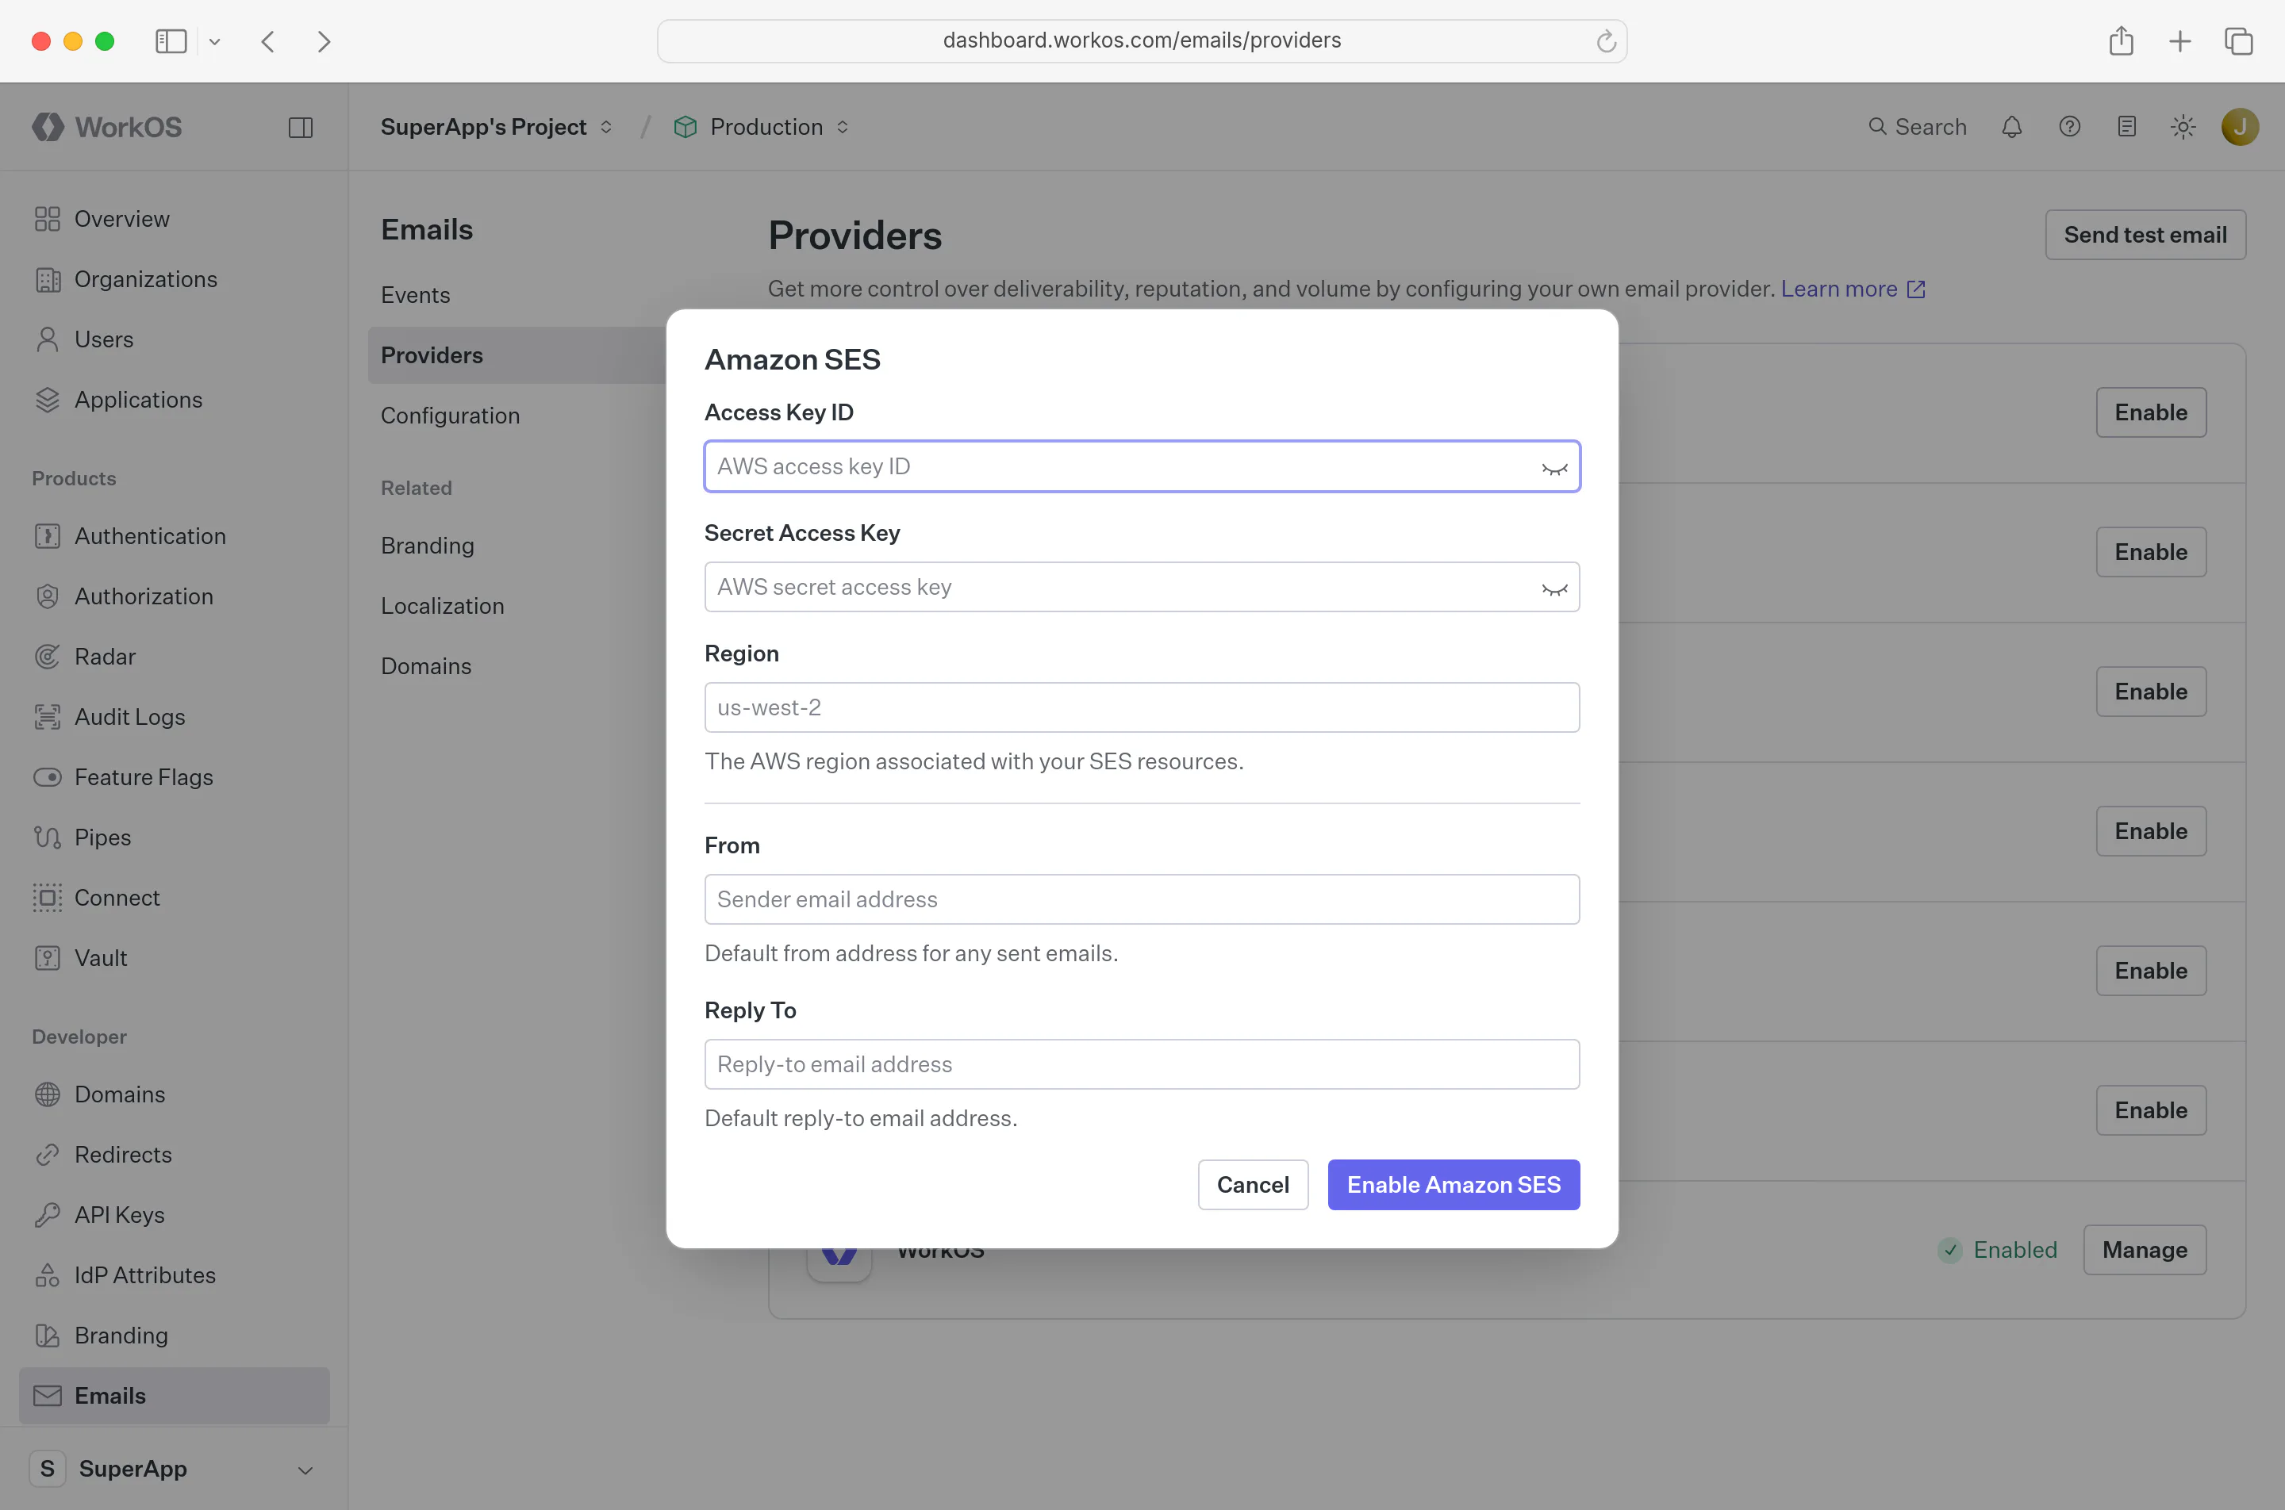
Task: Open SuperApp's Project switcher
Action: tap(496, 127)
